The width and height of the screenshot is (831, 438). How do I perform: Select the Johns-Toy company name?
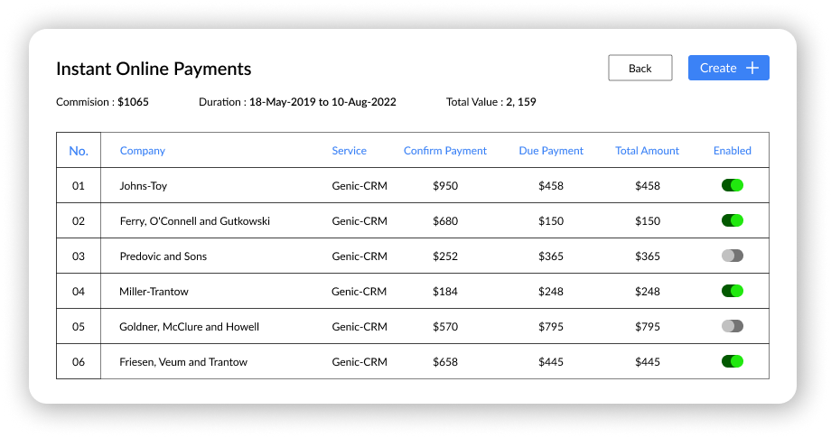point(143,186)
